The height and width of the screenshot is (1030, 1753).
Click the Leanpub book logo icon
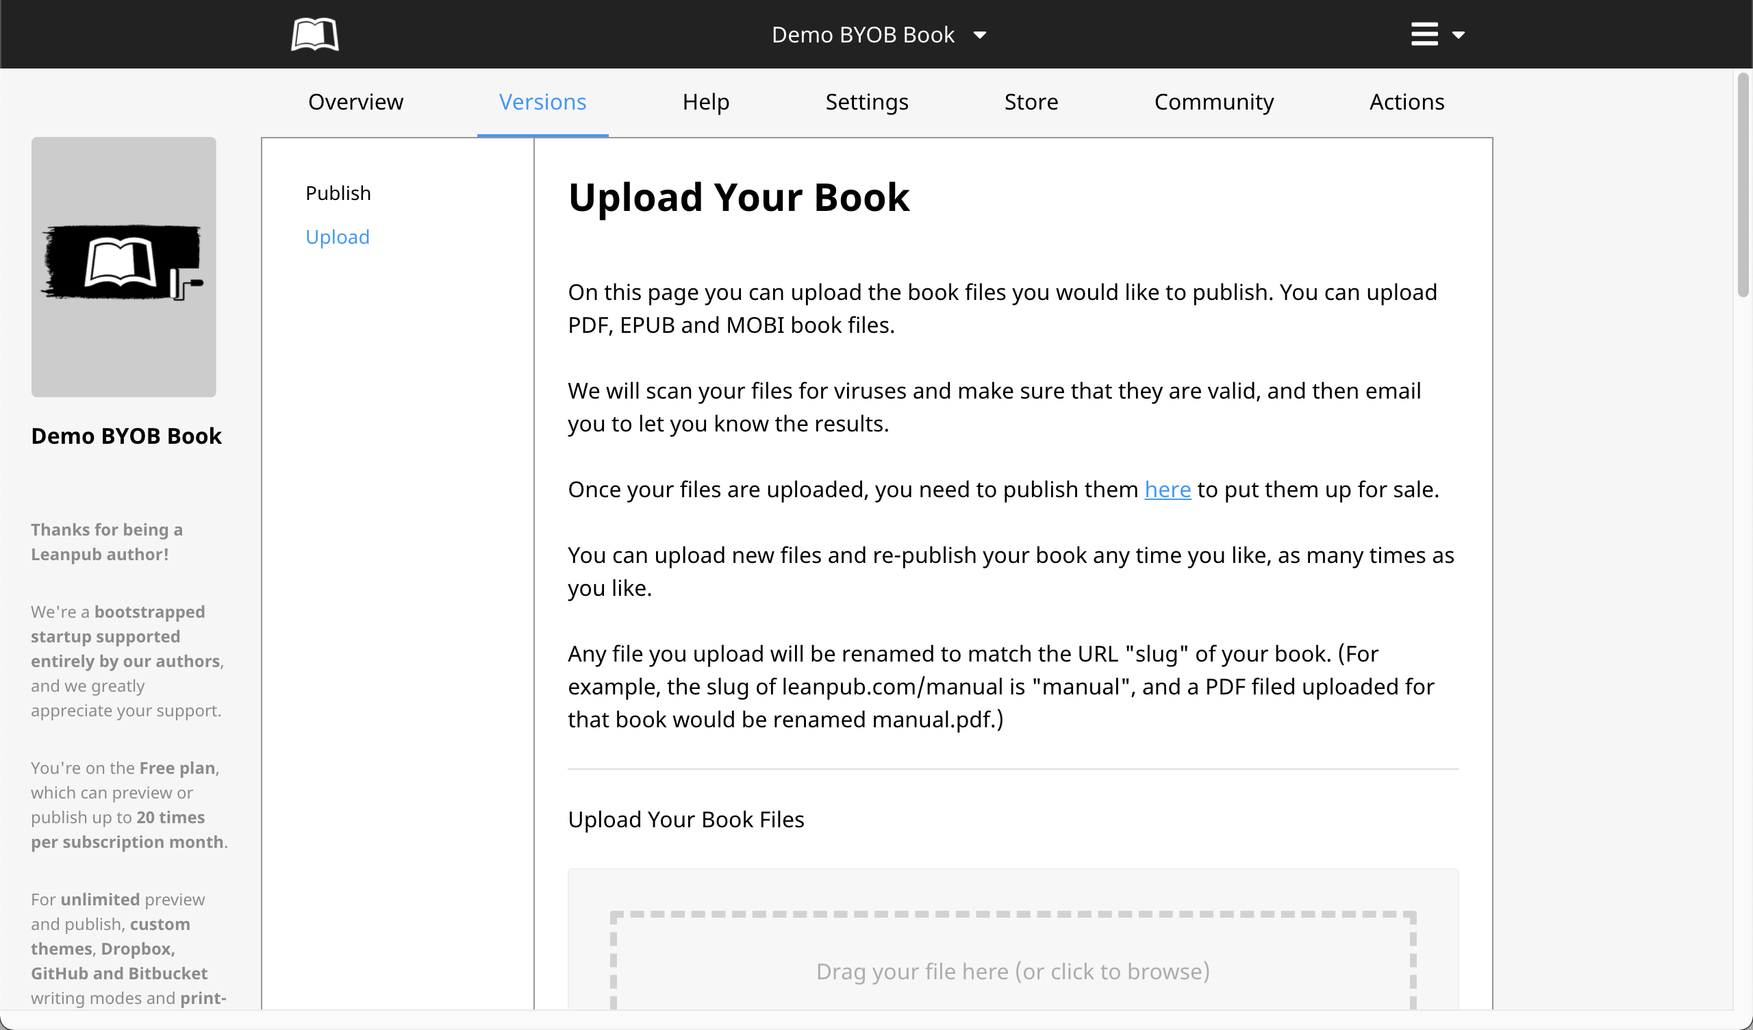click(x=314, y=34)
